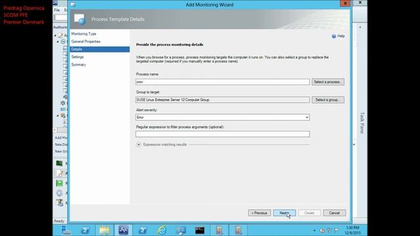Image resolution: width=420 pixels, height=236 pixels.
Task: Open the remote desktop taskbar icon
Action: click(181, 230)
